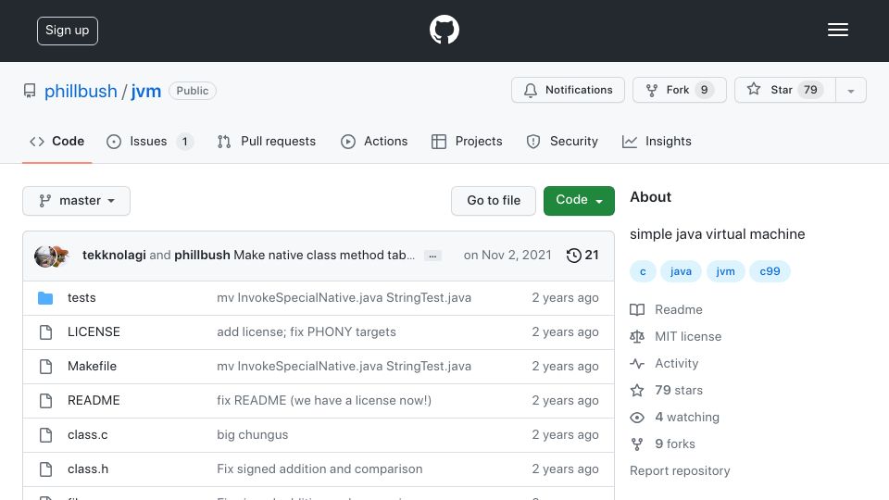Screen dimensions: 889x500
Task: Click the repository book icon beside phillbush
Action: [30, 91]
